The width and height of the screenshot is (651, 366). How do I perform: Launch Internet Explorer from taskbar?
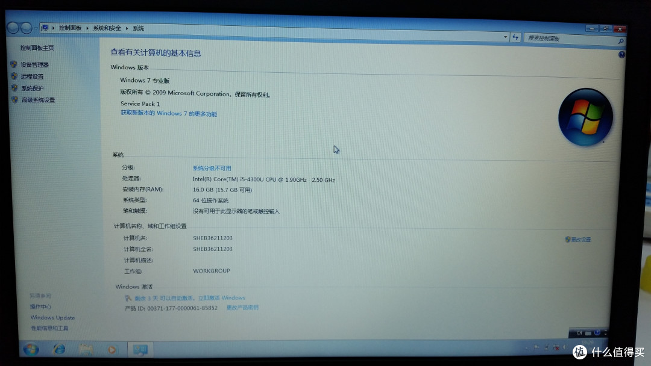click(x=59, y=349)
